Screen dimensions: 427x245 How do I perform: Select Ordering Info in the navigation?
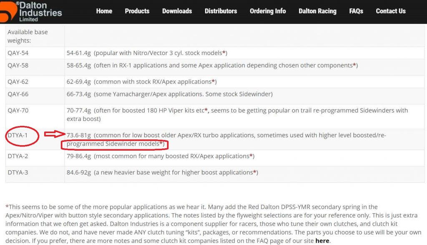click(268, 11)
